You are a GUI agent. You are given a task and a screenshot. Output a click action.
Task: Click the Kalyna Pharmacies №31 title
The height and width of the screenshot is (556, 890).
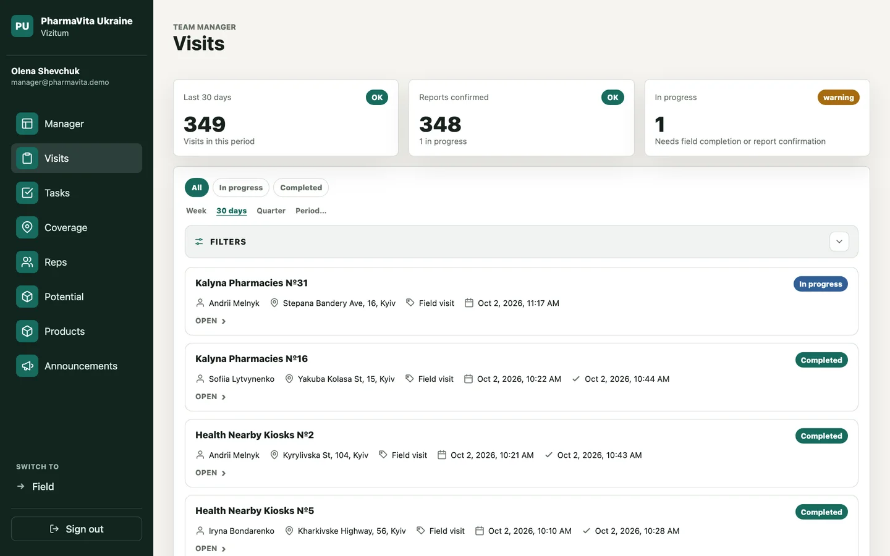(252, 283)
